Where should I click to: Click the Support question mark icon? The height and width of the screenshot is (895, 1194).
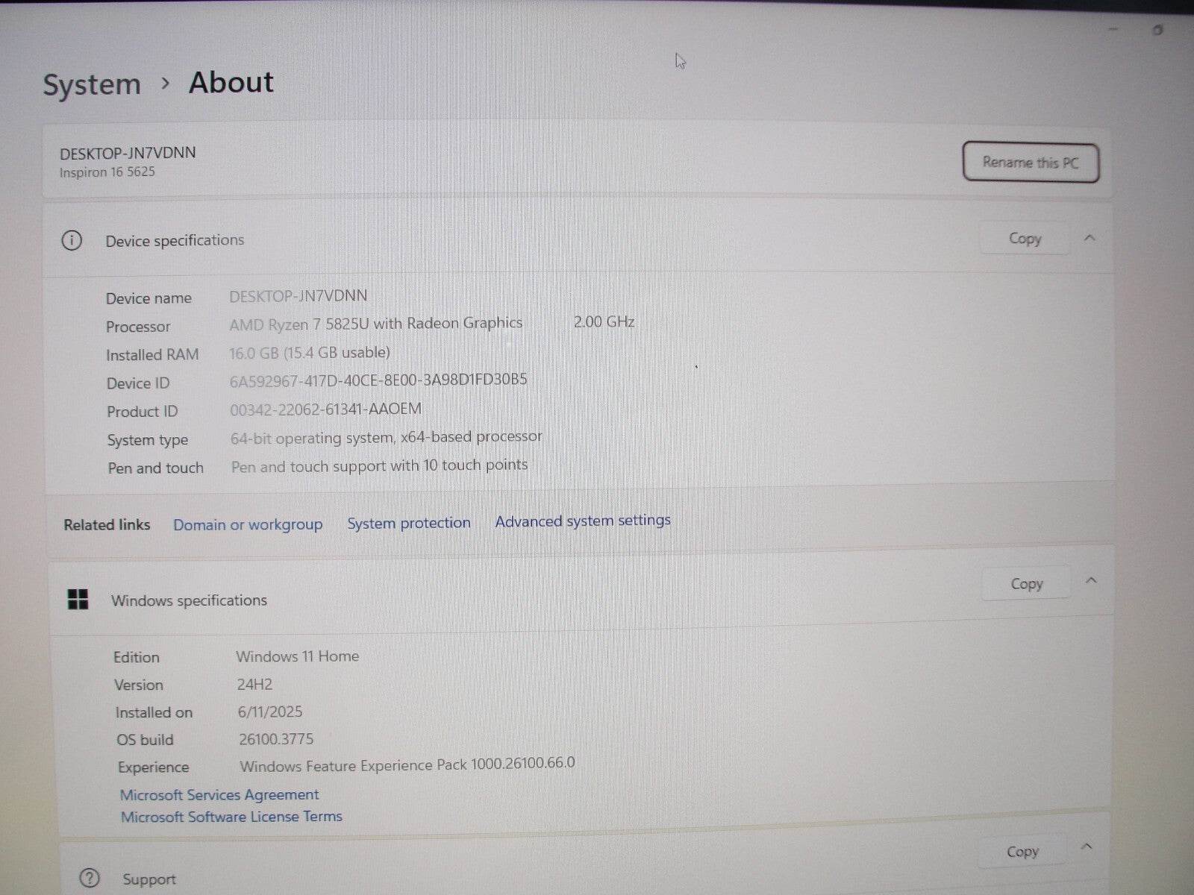click(89, 879)
